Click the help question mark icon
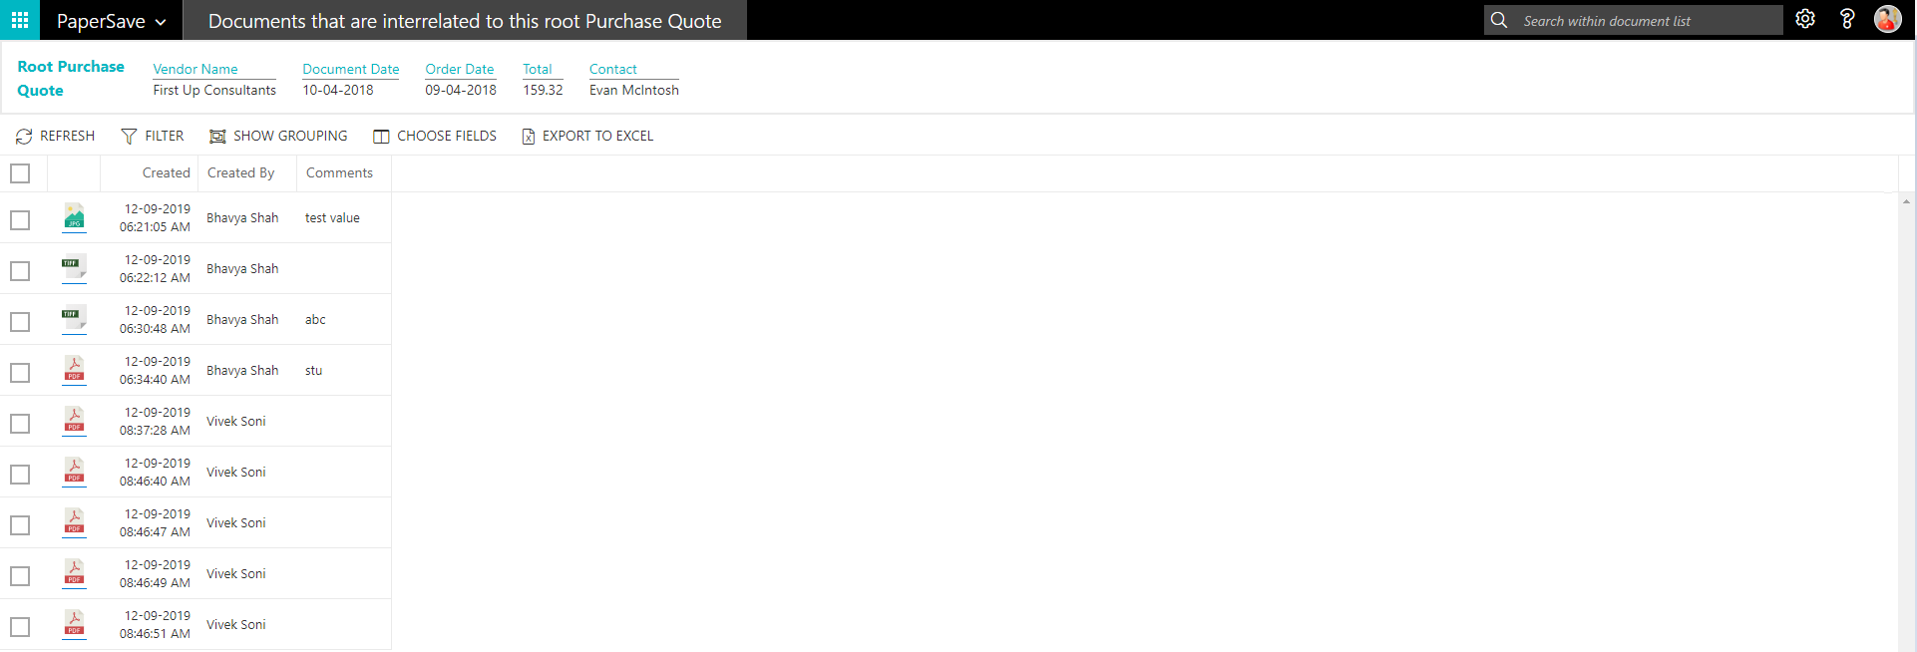Screen dimensions: 1917x652 1846,20
